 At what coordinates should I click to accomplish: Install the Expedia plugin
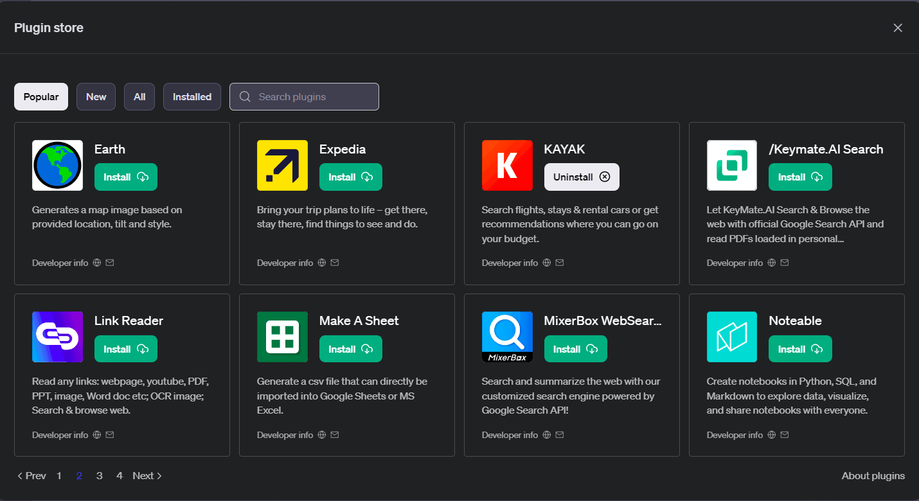[351, 177]
